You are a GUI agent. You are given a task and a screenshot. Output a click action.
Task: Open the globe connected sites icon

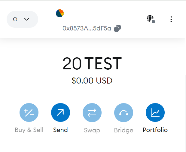pyautogui.click(x=150, y=18)
